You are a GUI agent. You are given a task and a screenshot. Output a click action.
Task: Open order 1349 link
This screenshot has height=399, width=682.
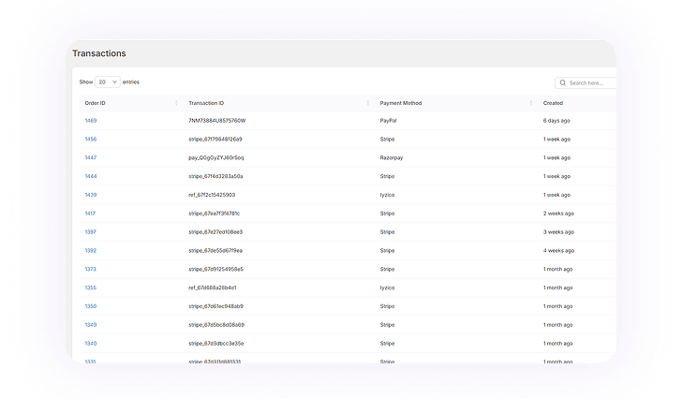(x=91, y=325)
